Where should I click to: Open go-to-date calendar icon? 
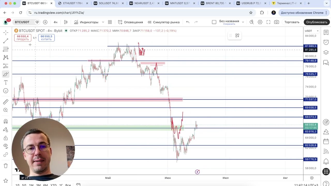point(78,185)
